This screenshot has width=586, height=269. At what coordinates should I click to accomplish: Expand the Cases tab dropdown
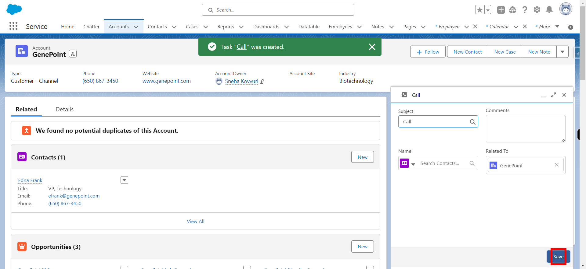(x=205, y=27)
